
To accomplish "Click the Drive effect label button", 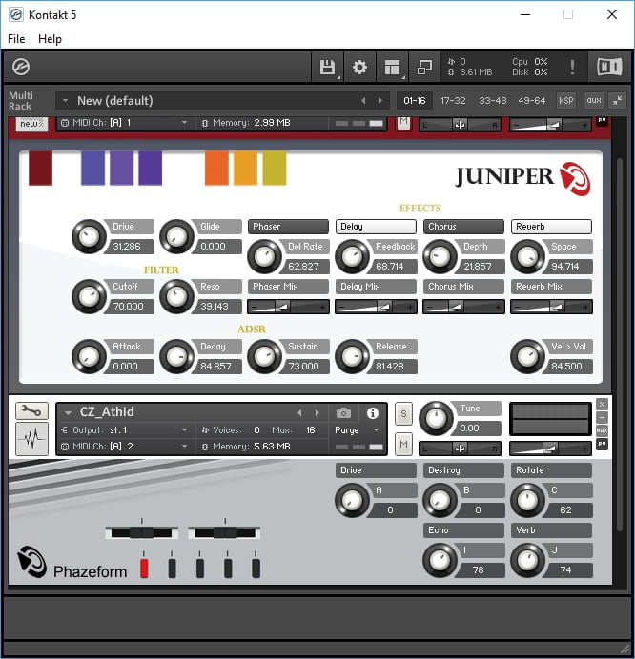I will [376, 470].
